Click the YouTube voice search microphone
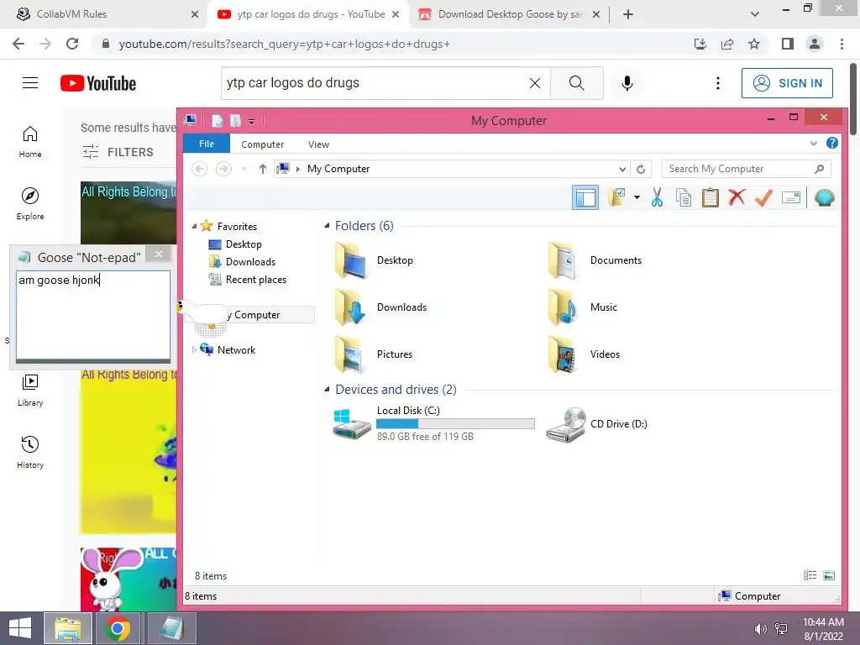Image resolution: width=860 pixels, height=645 pixels. (627, 83)
